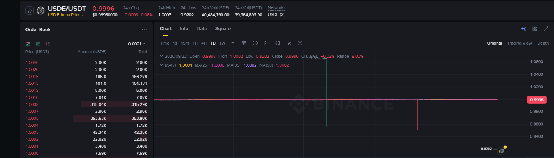Open the AI sparkle assistant icon
Screen dimensions: 554x158
pos(524,29)
